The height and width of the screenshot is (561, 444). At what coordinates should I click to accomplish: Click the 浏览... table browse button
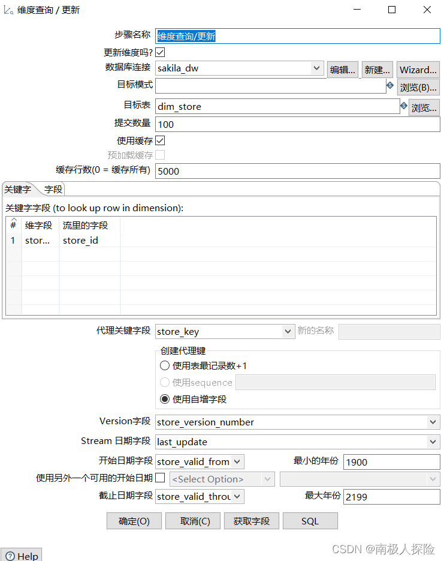[424, 107]
